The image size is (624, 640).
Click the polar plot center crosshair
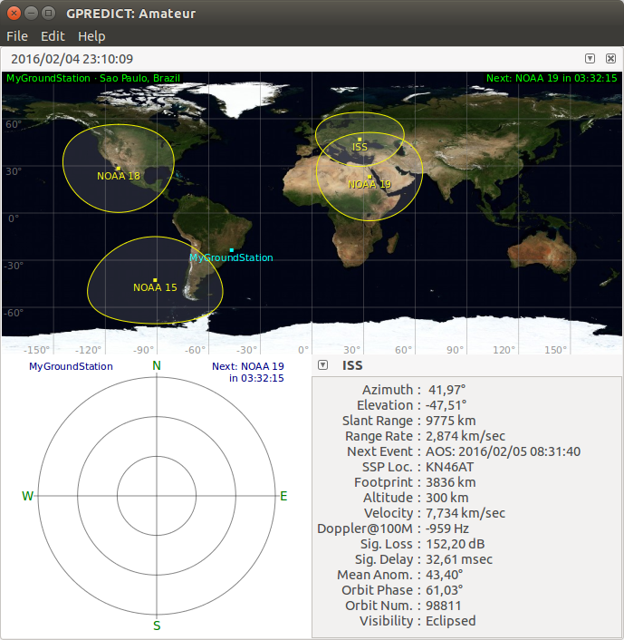157,496
